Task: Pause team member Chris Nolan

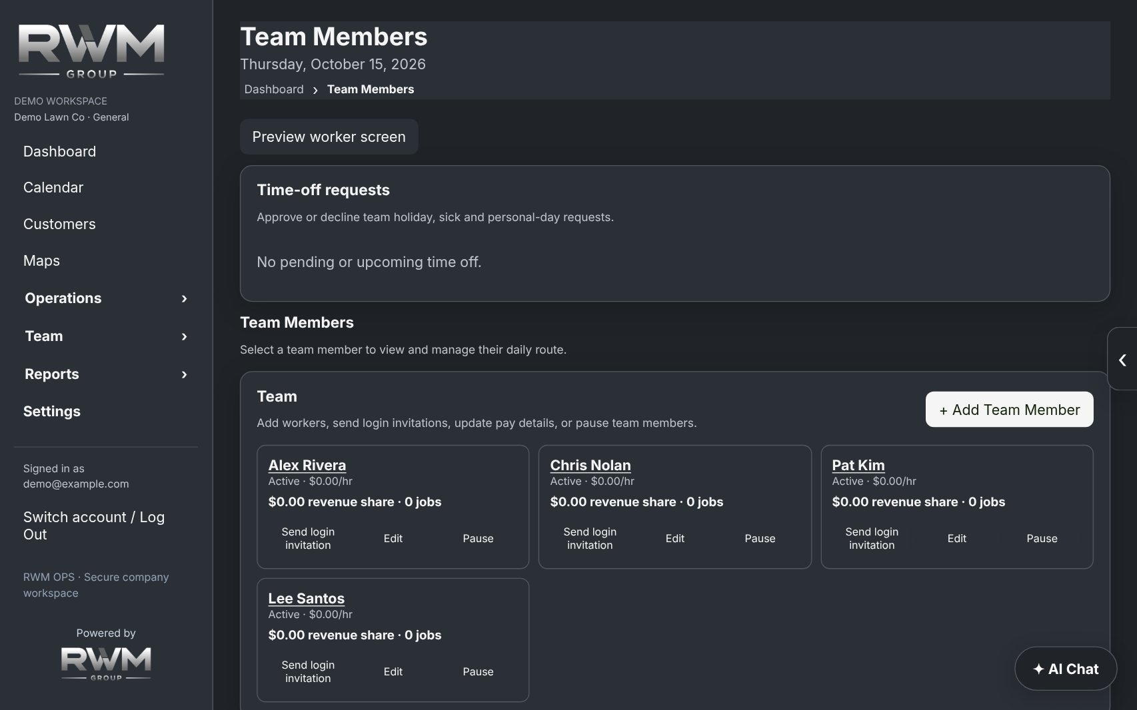Action: 760,538
